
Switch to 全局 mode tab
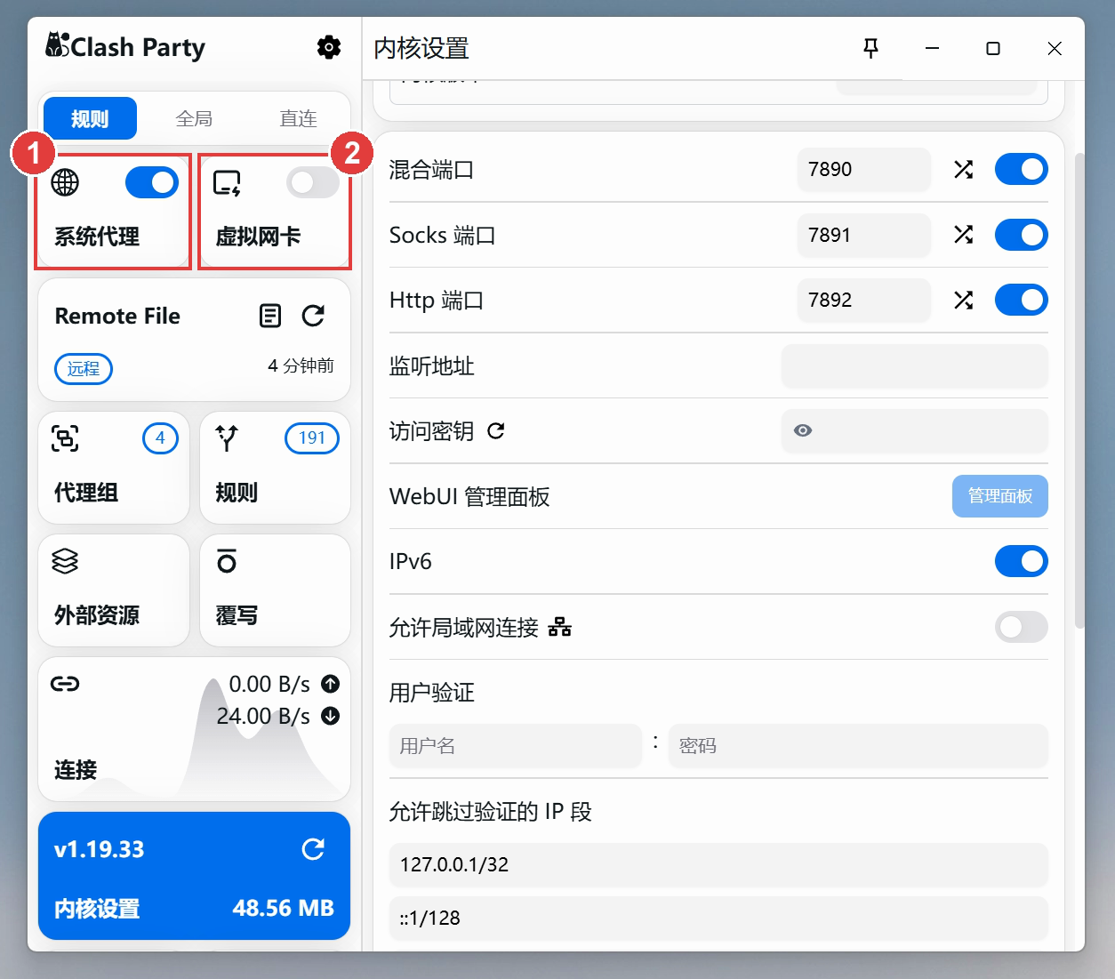194,118
